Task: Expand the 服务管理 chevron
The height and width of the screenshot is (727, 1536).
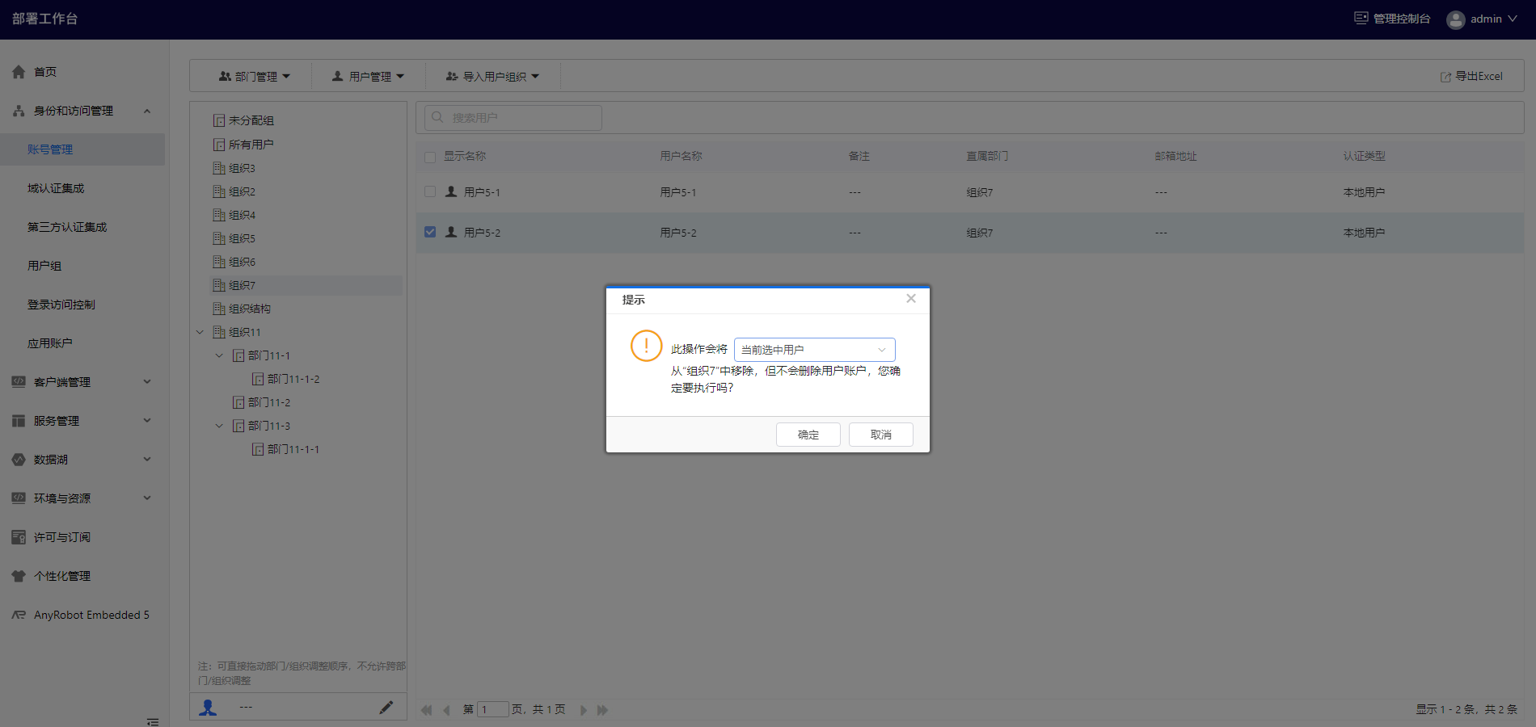Action: (x=147, y=421)
